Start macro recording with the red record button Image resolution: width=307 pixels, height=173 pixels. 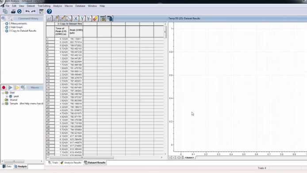(x=4, y=87)
